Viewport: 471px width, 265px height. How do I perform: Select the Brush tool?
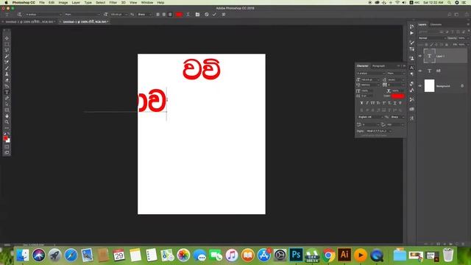[x=7, y=68]
